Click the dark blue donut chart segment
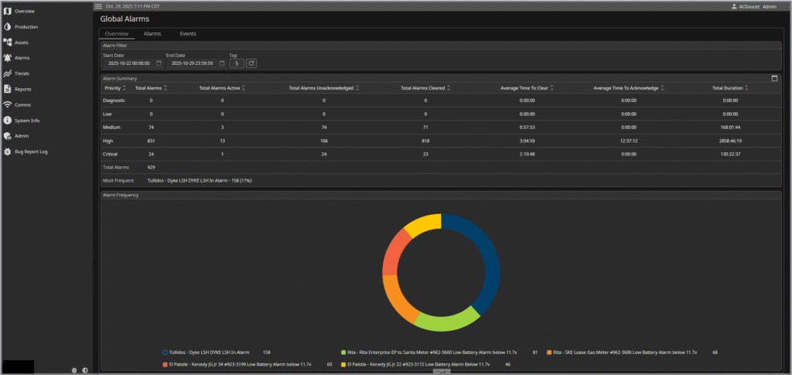Screen dimensions: 792x375 [x=489, y=257]
